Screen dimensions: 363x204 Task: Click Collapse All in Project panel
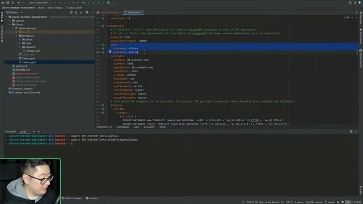point(81,12)
